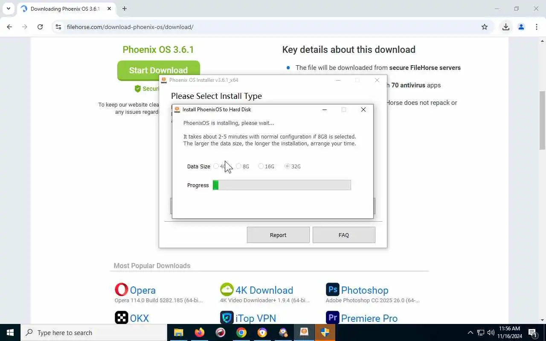546x341 pixels.
Task: Open the OKX link
Action: click(139, 318)
